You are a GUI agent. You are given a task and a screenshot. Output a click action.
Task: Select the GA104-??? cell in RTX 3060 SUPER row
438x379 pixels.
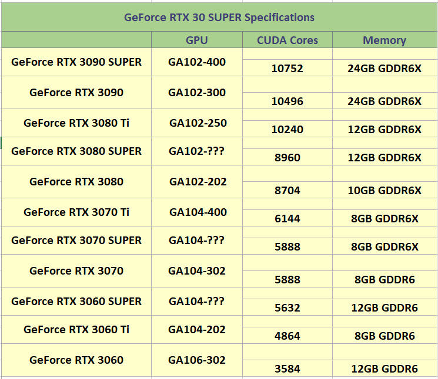[x=196, y=301]
